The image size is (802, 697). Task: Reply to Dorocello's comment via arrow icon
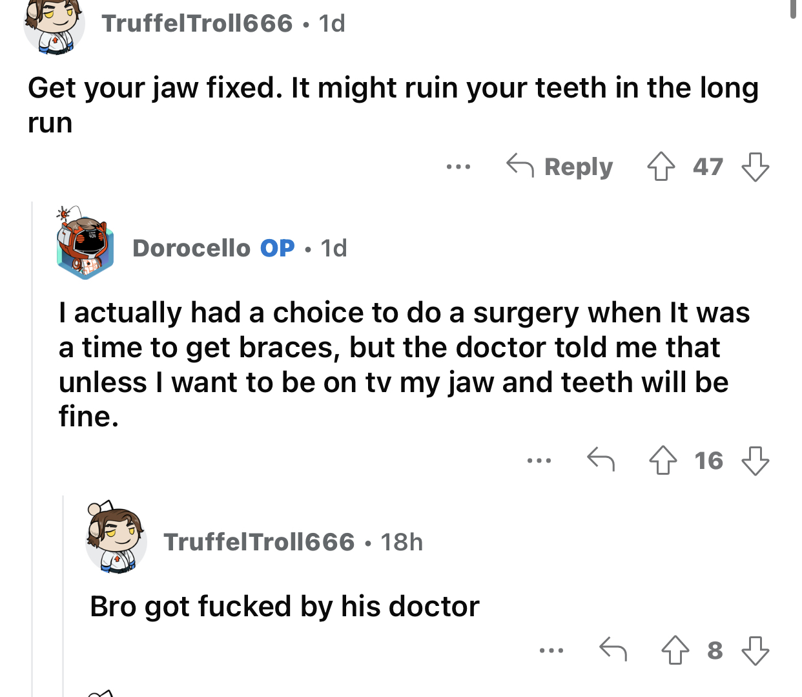601,460
